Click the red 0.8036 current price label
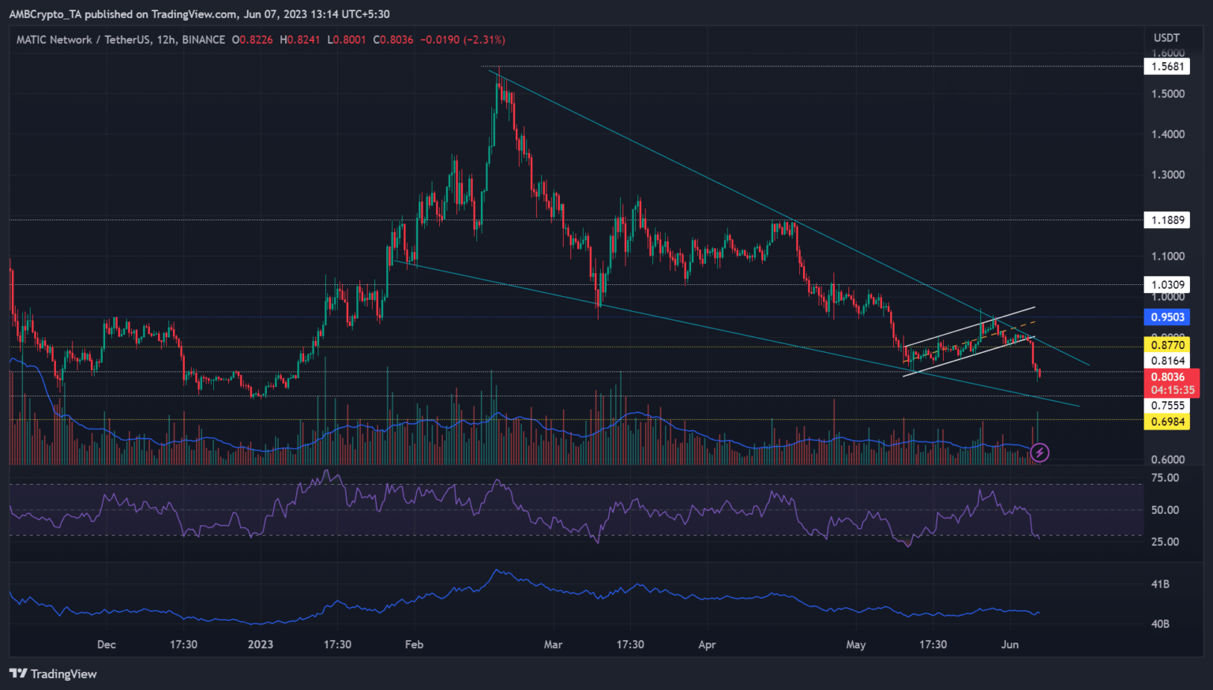This screenshot has width=1213, height=690. 1167,377
